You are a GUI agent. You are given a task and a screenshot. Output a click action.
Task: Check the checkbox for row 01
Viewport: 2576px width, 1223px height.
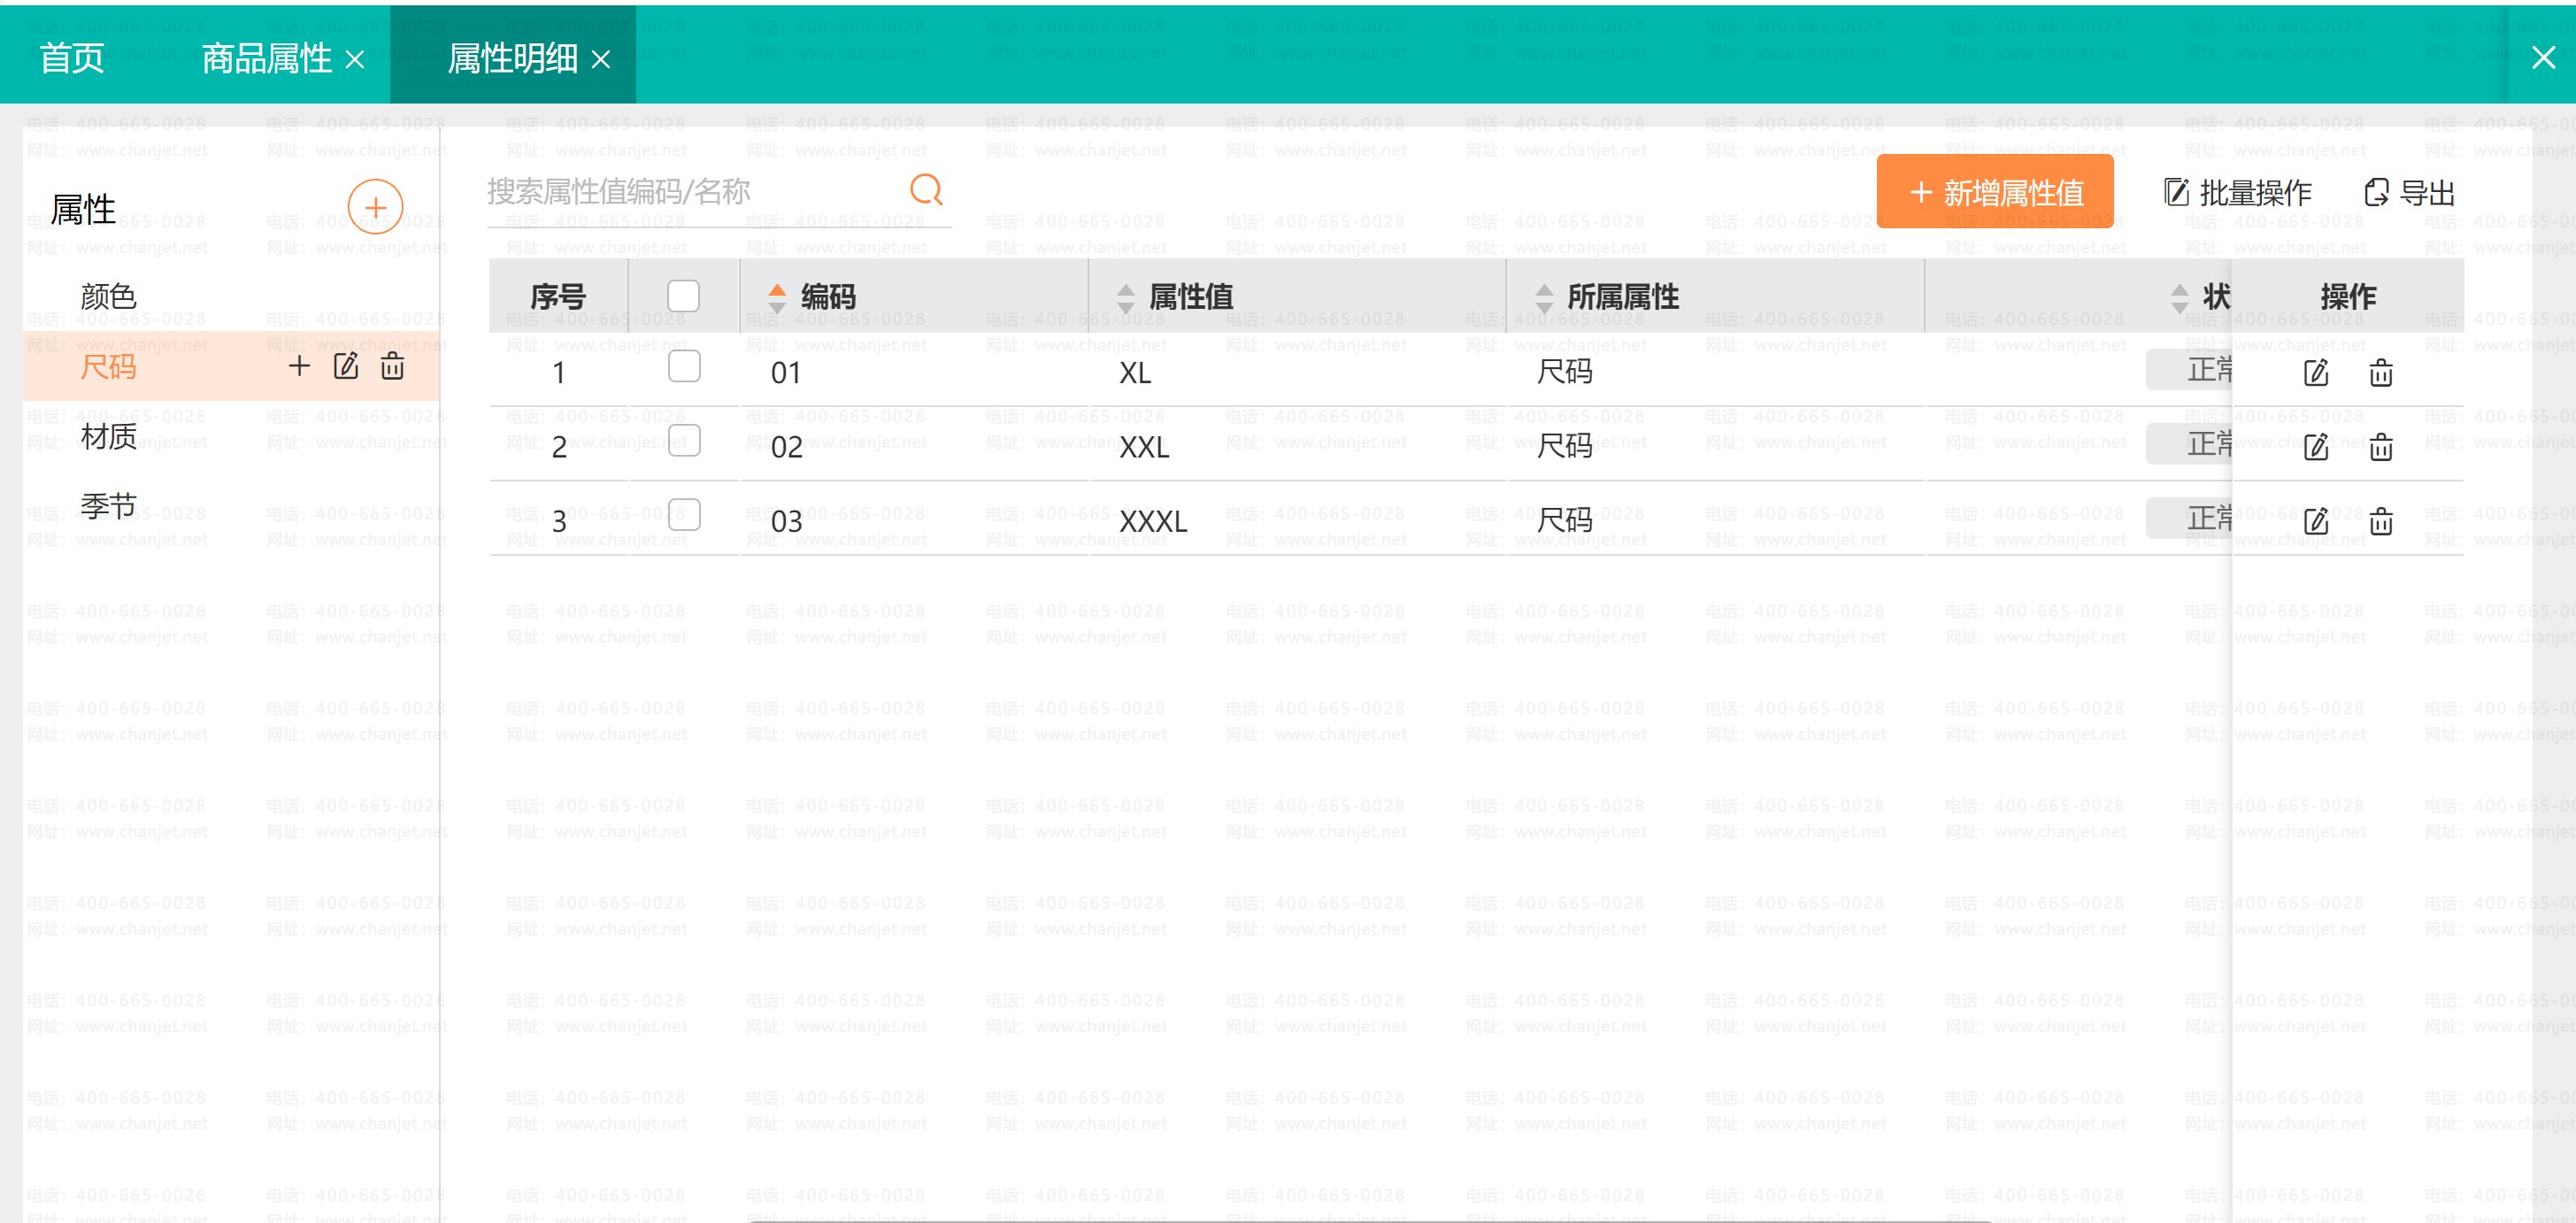(x=683, y=366)
